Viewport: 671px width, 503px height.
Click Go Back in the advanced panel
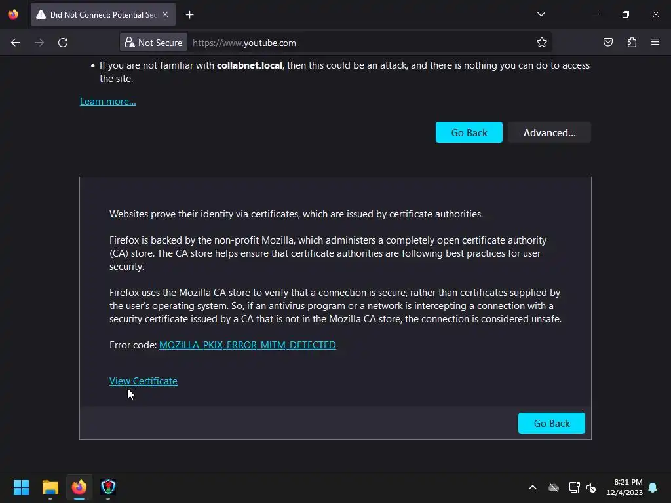[551, 423]
